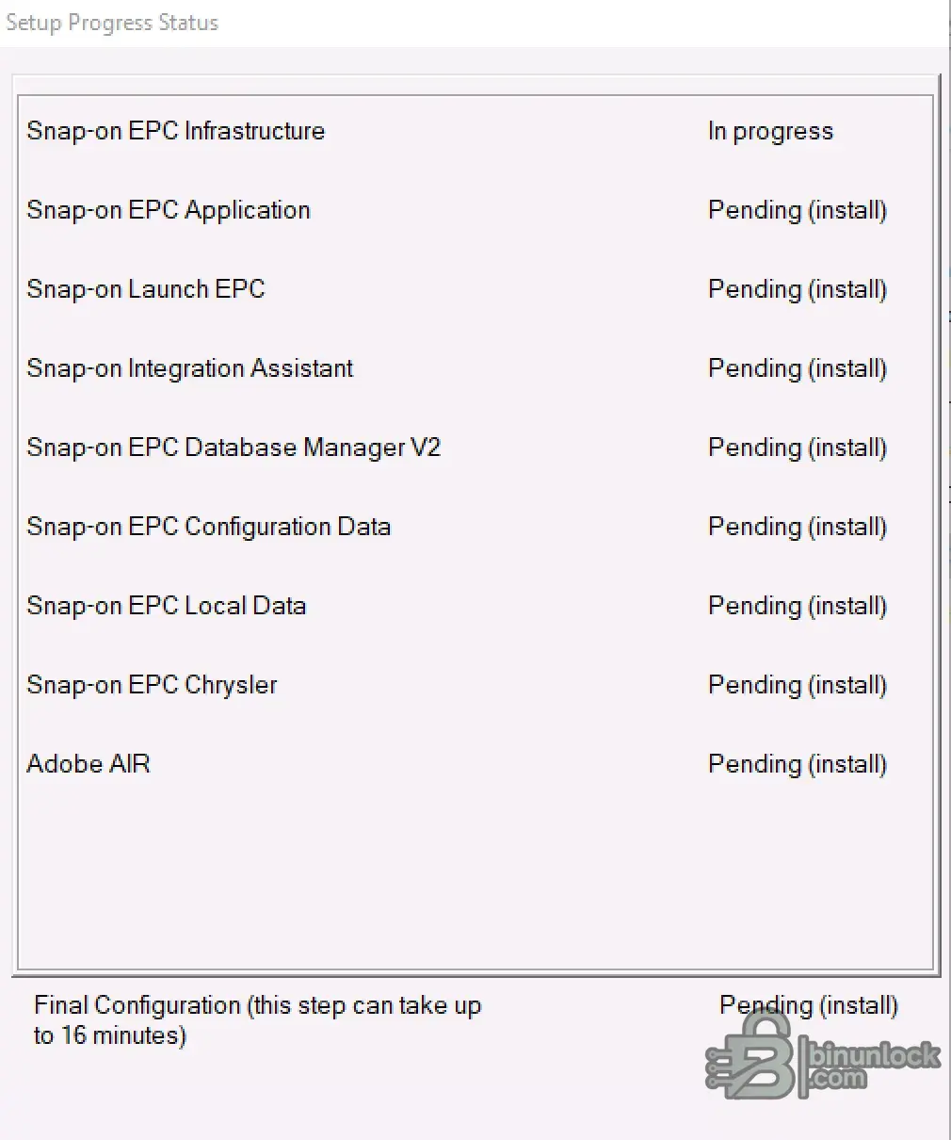Click the Setup Progress Status title

(x=112, y=23)
